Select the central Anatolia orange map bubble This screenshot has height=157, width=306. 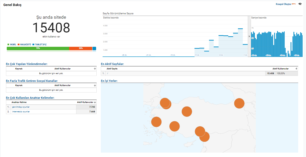pos(187,112)
